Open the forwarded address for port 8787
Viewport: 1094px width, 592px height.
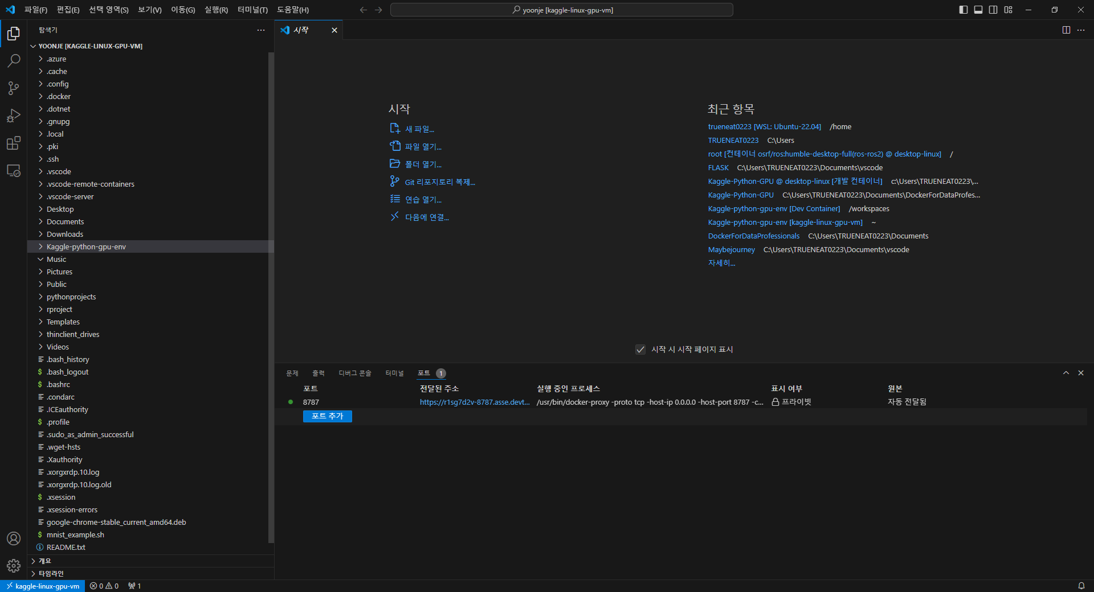coord(475,402)
